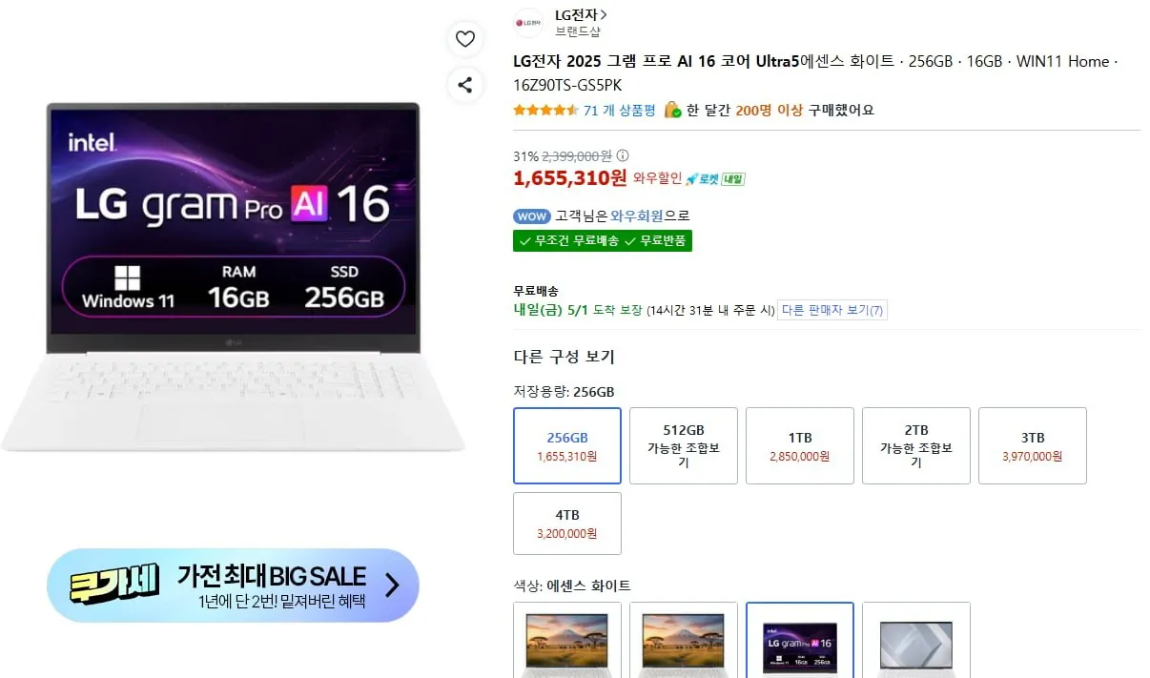Click the 내일 delivery badge
1150x678 pixels.
point(733,179)
